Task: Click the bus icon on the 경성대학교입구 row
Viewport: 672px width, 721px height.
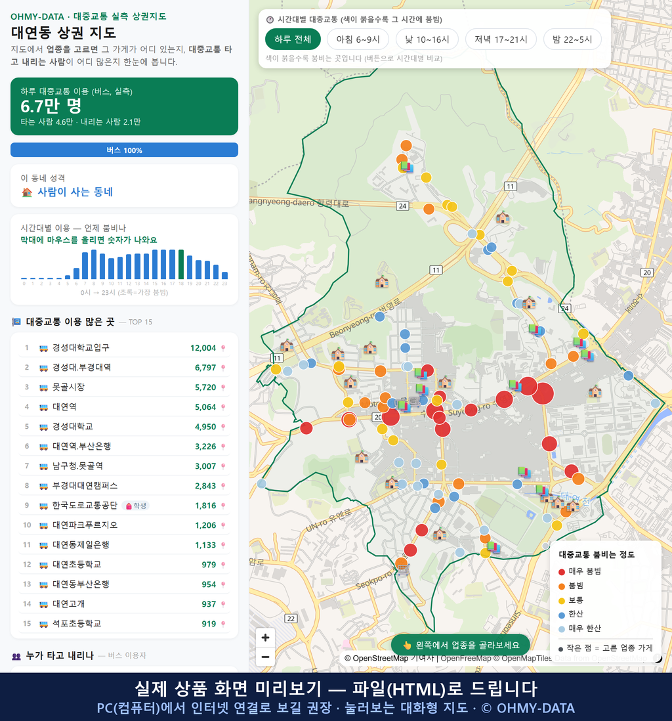Action: (43, 348)
